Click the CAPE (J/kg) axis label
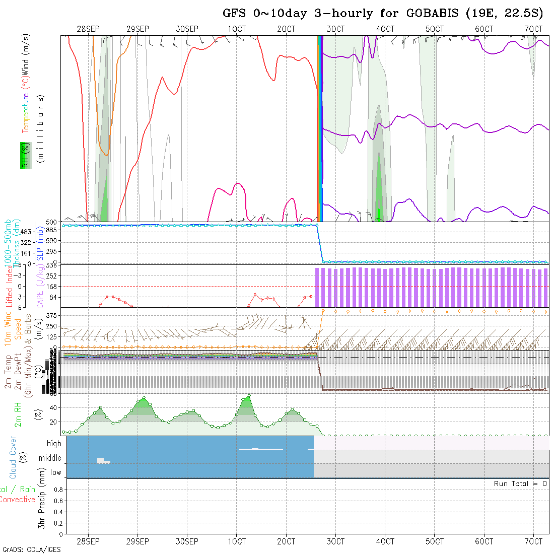 [39, 286]
